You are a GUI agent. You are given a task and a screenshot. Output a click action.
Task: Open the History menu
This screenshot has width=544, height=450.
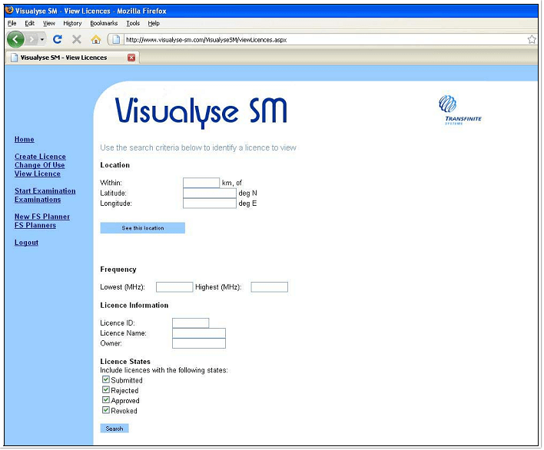72,23
